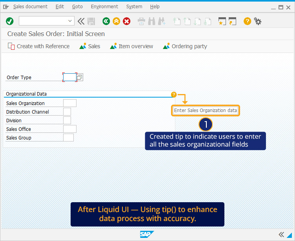Viewport: 295px width, 241px height.
Task: Focus the Sales Office input field
Action: coord(70,129)
